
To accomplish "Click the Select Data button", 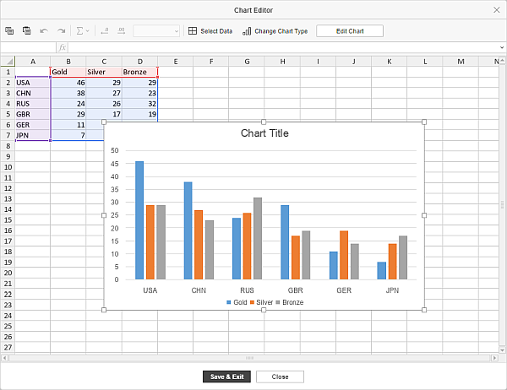I will 210,30.
